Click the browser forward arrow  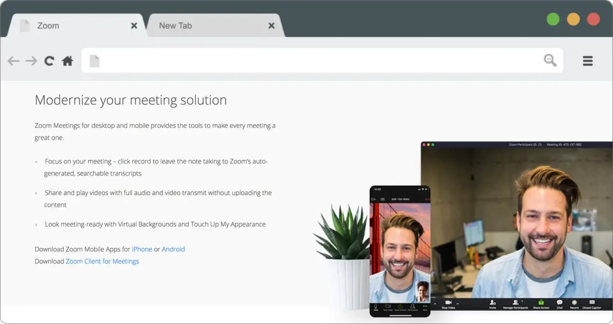point(31,61)
